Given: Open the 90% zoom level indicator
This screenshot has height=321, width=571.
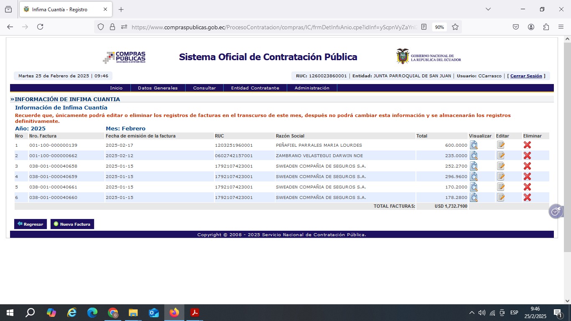Looking at the screenshot, I should click(x=439, y=27).
